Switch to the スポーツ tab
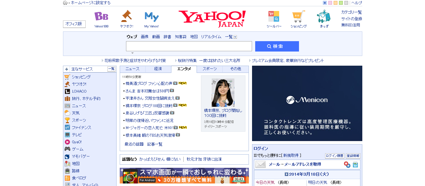This screenshot has width=425, height=186. pyautogui.click(x=210, y=69)
